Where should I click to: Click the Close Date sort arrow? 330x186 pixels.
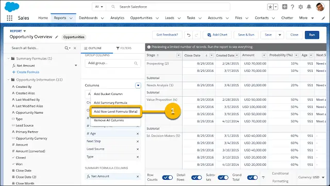point(206,55)
